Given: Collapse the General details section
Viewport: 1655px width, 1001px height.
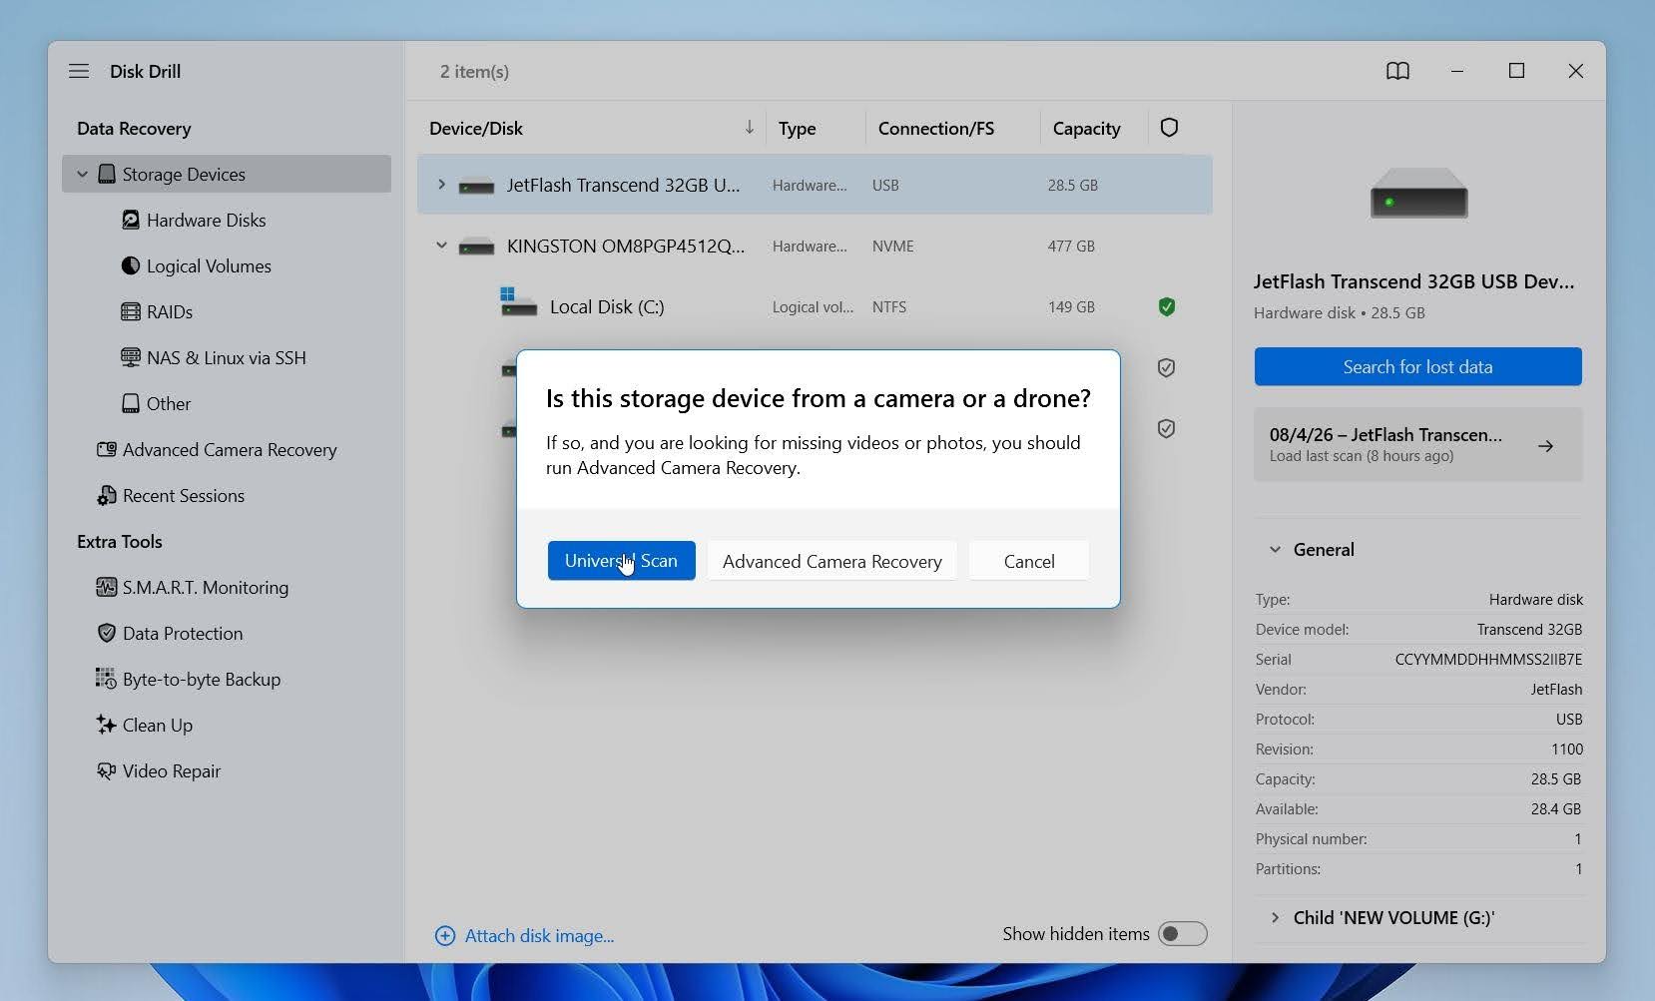Looking at the screenshot, I should [x=1275, y=550].
